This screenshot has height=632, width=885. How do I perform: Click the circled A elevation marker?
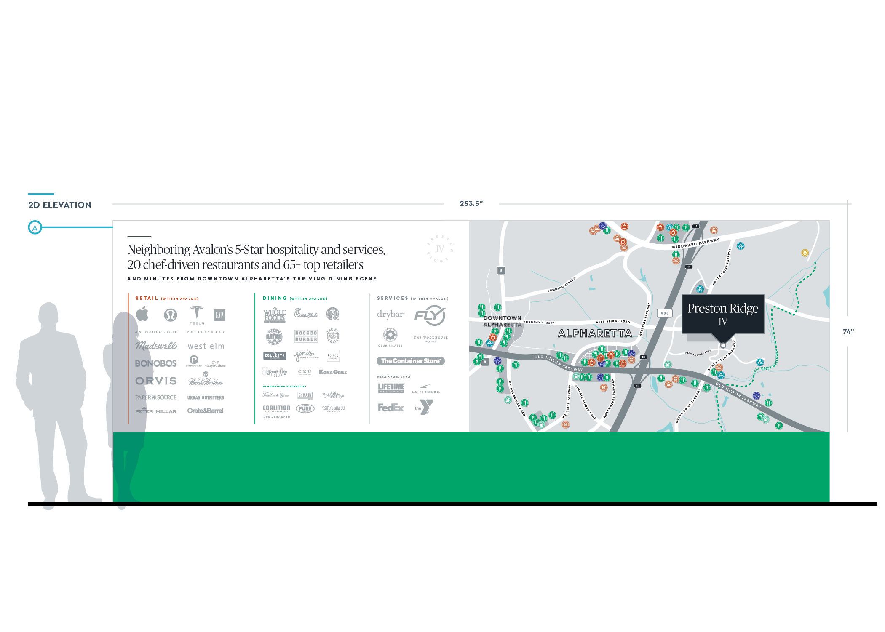[35, 228]
